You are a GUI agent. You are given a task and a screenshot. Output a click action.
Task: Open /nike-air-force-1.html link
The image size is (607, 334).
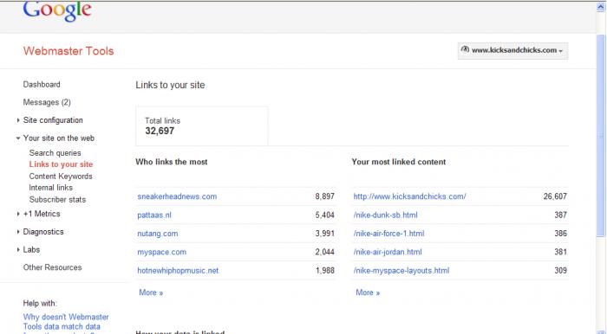tap(388, 234)
